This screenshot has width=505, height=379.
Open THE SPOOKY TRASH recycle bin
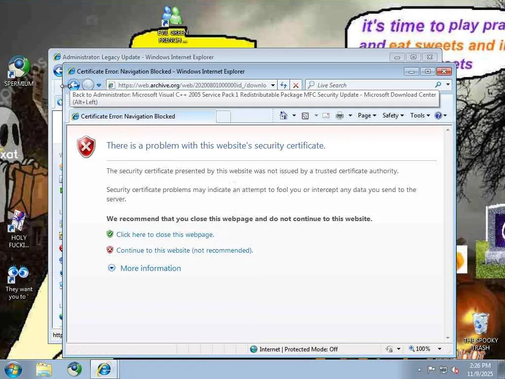(x=480, y=332)
